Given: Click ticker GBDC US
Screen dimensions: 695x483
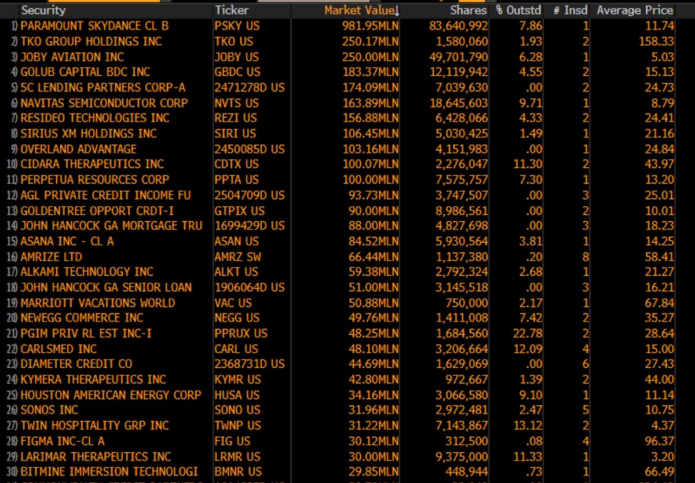Looking at the screenshot, I should click(237, 72).
